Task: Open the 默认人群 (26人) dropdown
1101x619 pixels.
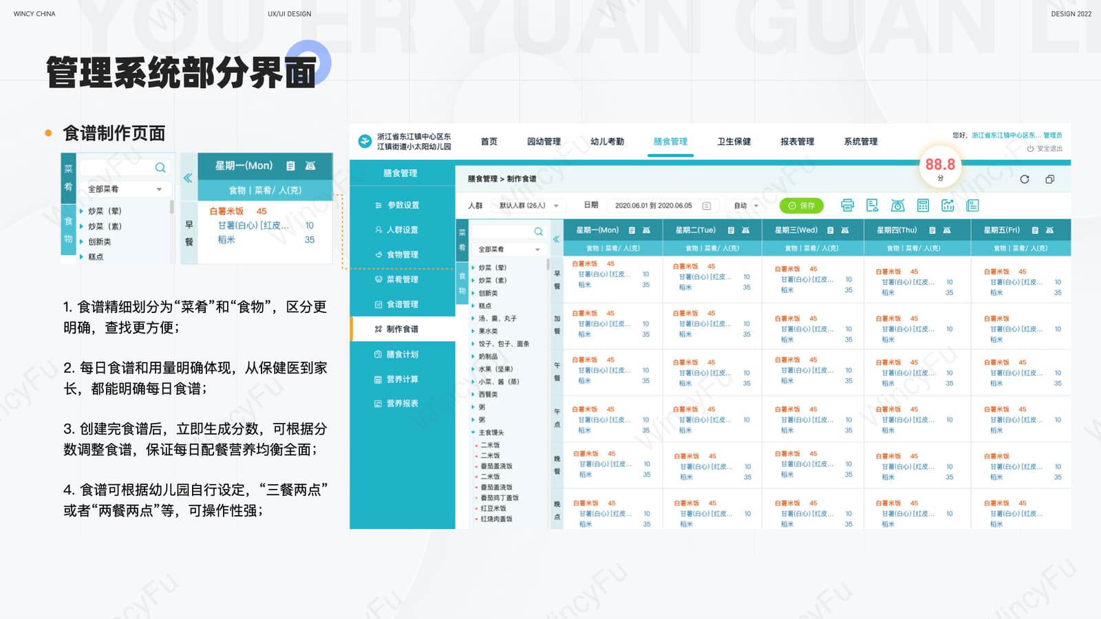Action: 528,206
